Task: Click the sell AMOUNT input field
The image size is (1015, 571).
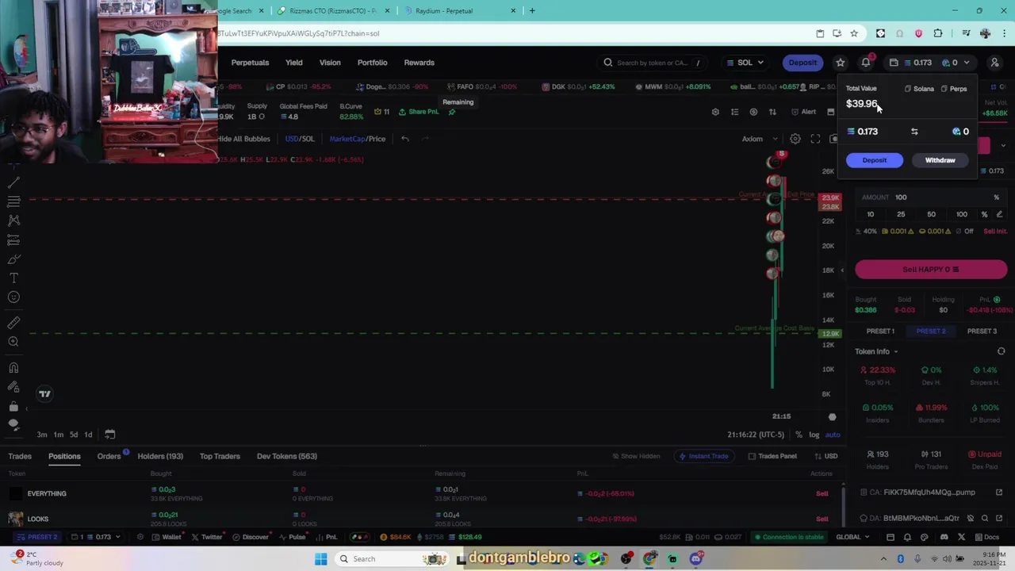Action: (931, 197)
